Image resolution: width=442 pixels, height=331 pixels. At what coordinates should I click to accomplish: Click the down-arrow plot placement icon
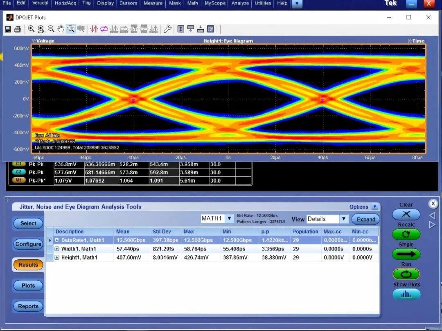(201, 29)
